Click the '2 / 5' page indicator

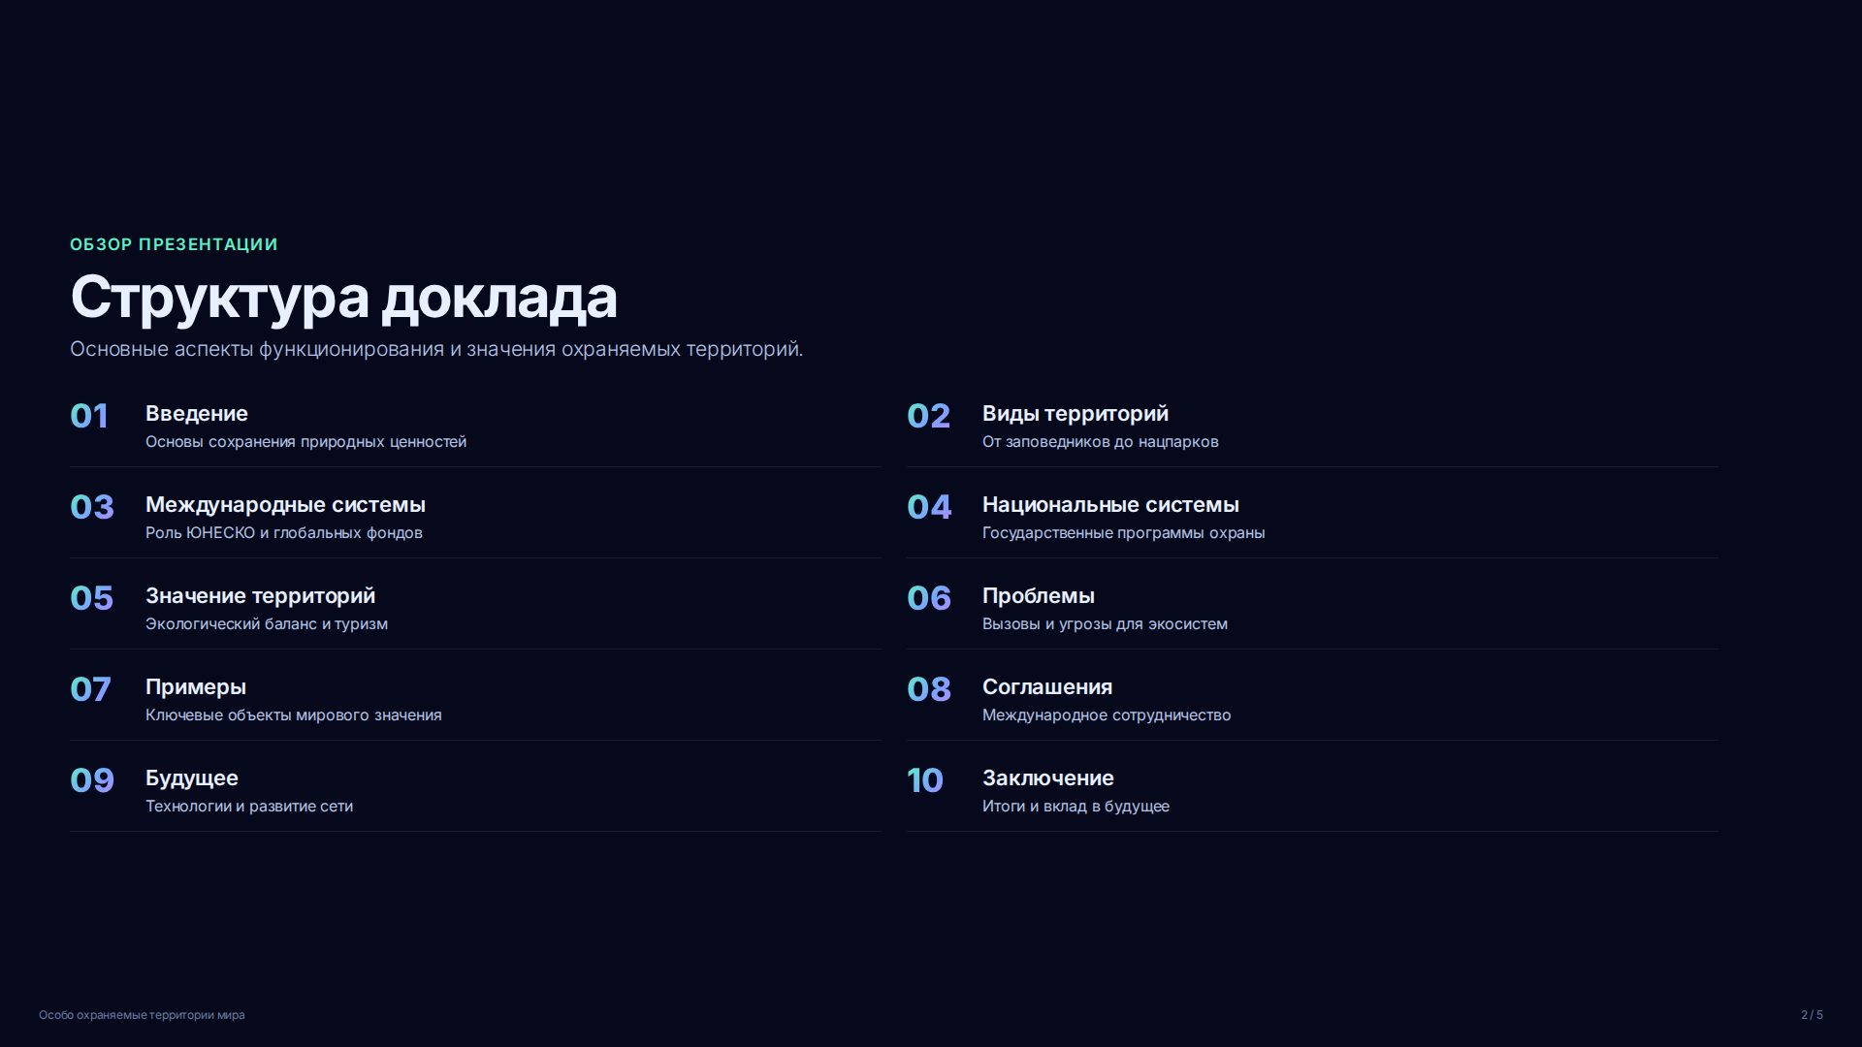click(x=1812, y=1015)
